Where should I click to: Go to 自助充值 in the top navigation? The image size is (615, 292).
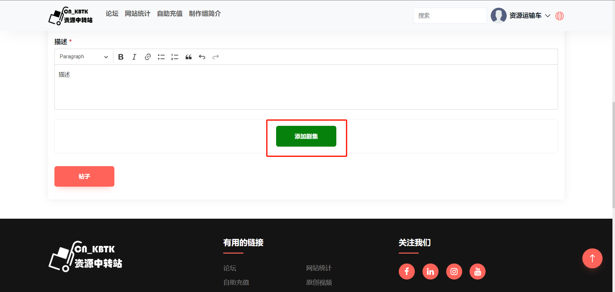click(169, 14)
